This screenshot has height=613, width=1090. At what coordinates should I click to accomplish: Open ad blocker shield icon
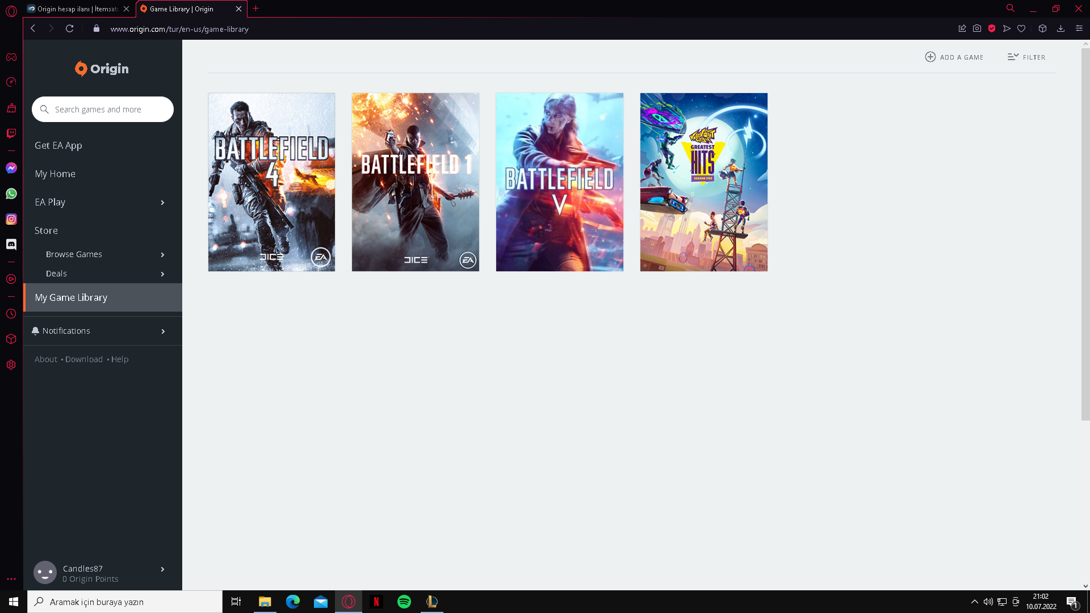coord(992,28)
